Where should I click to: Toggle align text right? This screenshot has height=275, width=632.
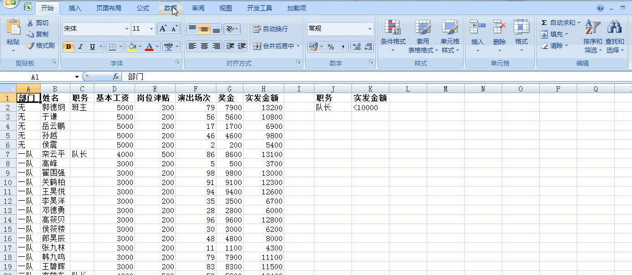tap(216, 46)
